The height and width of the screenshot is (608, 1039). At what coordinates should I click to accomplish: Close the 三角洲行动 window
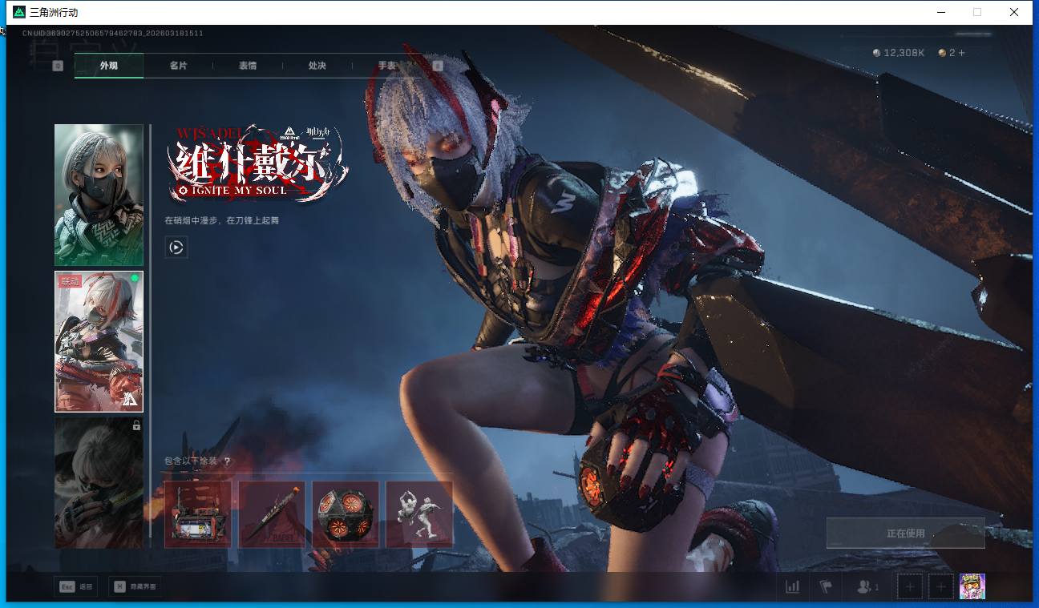pyautogui.click(x=1014, y=12)
